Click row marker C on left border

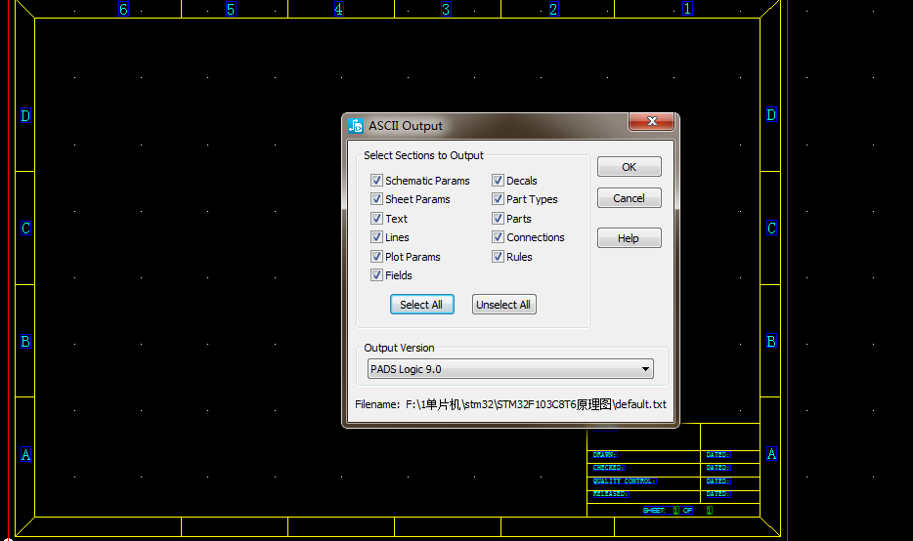pos(25,229)
